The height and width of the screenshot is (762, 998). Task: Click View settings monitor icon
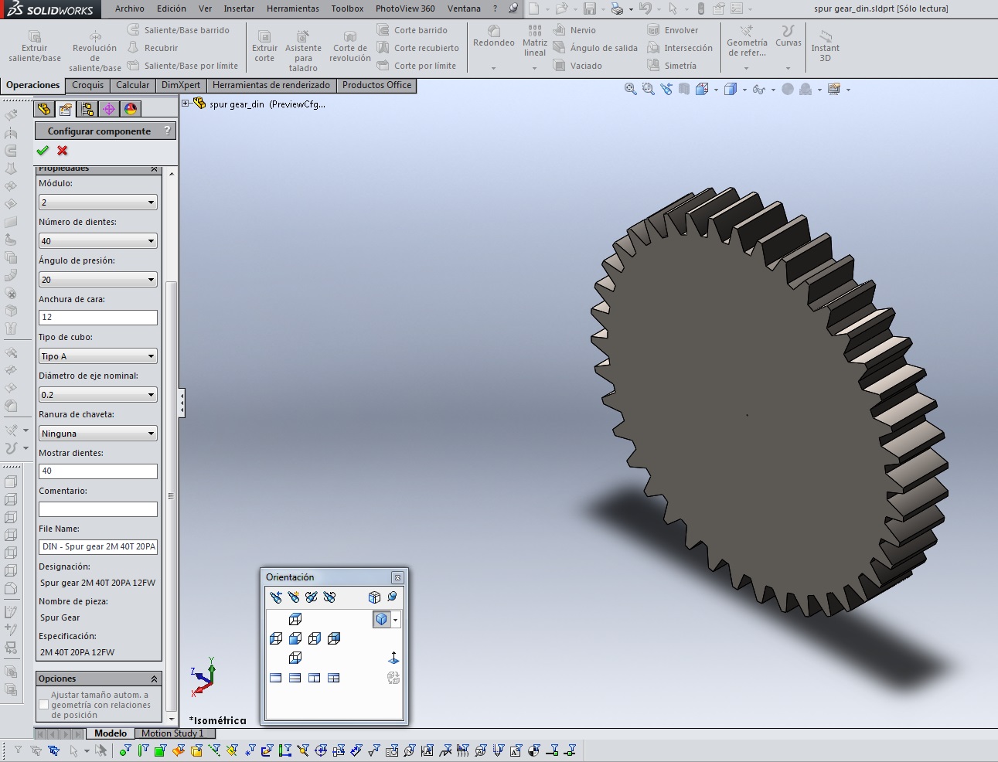834,90
